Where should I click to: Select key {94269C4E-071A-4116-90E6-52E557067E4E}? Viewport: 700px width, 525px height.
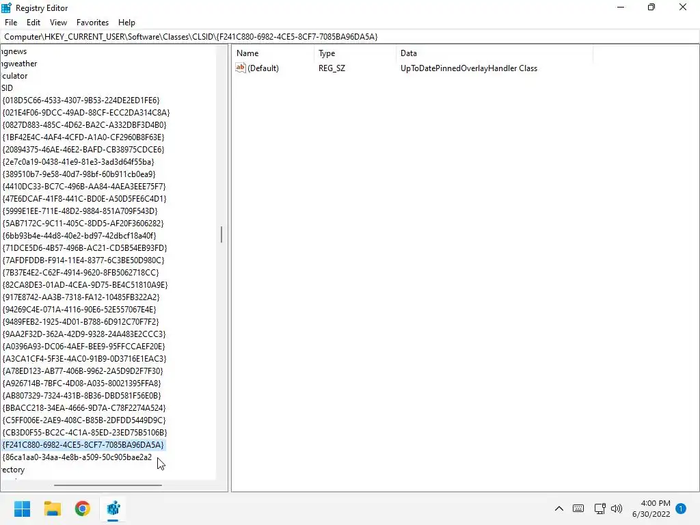click(79, 310)
